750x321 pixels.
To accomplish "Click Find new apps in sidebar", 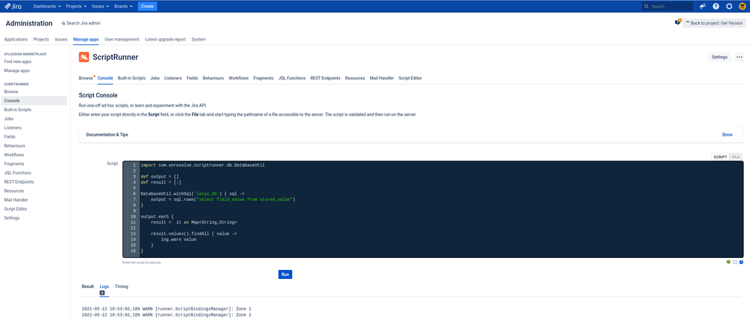I will point(18,61).
